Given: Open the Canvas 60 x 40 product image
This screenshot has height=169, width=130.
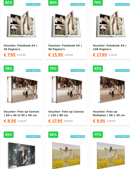Looking at the screenshot, I should [22, 90].
